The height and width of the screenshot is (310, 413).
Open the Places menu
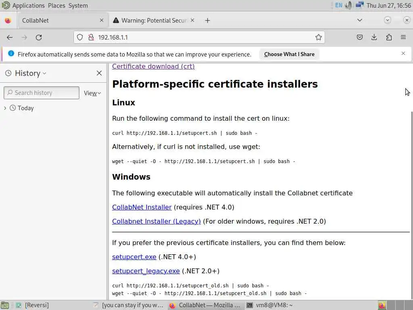[x=56, y=6]
